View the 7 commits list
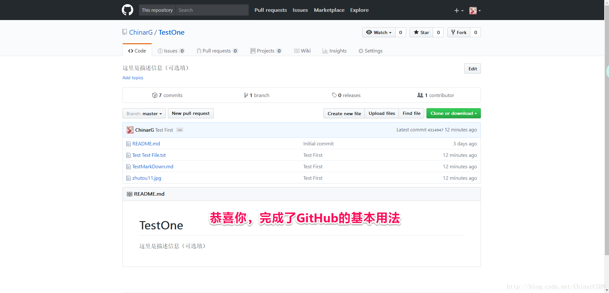 (167, 95)
